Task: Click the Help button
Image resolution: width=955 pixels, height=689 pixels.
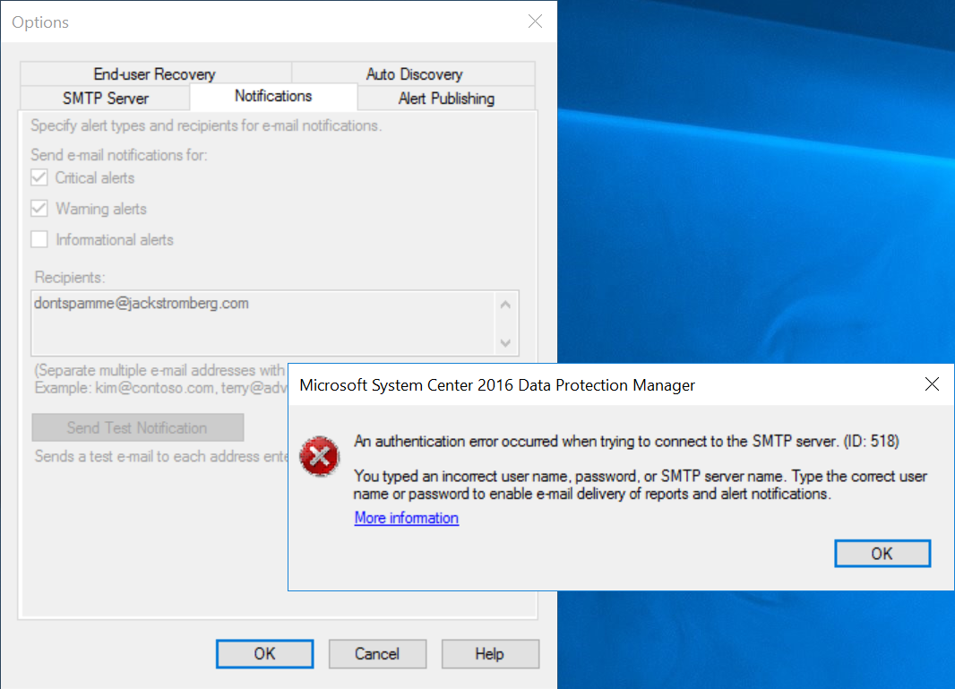Action: pos(490,653)
